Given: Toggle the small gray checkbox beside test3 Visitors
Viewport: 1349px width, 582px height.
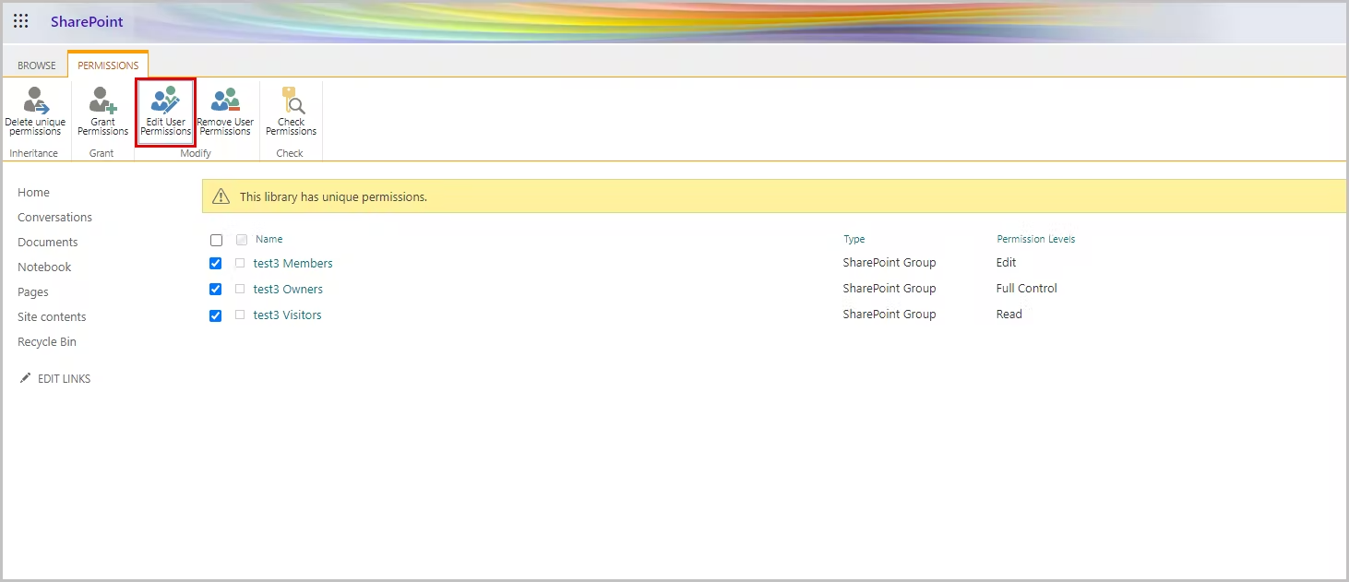Looking at the screenshot, I should [240, 315].
